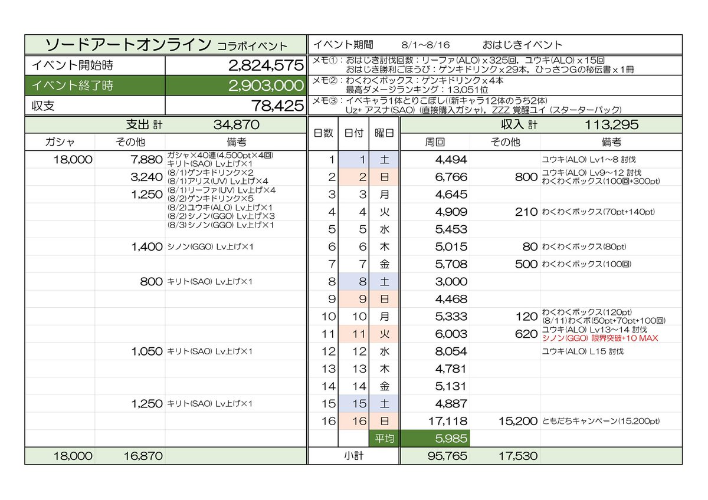Click the 周回 value 4,781

pyautogui.click(x=451, y=369)
